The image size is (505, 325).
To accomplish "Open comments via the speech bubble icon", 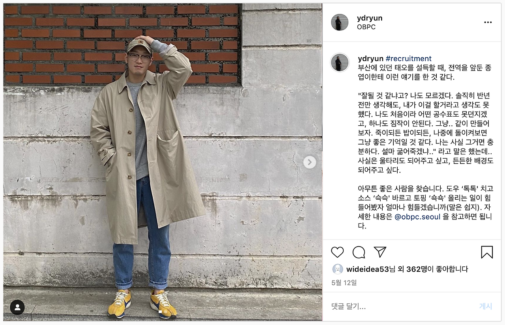I will (359, 252).
